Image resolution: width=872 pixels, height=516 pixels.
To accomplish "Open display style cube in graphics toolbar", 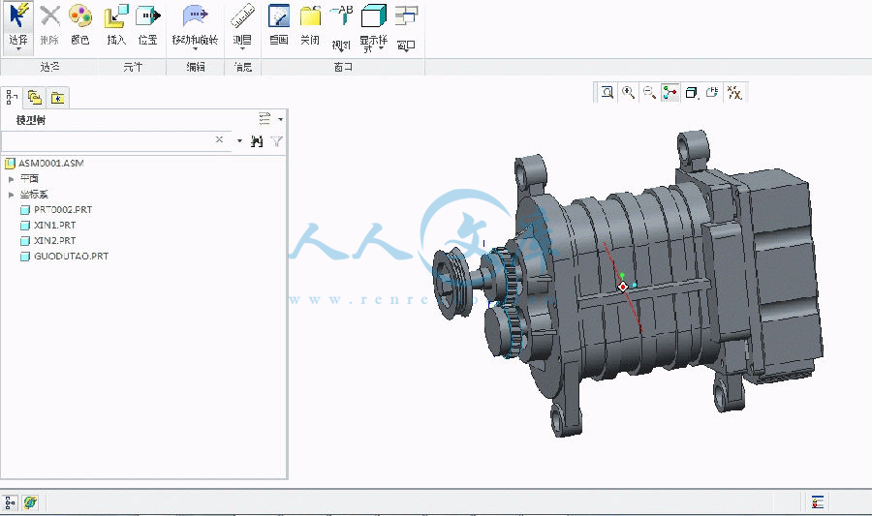I will coord(691,92).
